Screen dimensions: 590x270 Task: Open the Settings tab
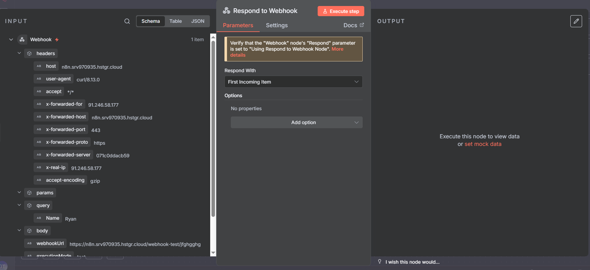click(276, 25)
